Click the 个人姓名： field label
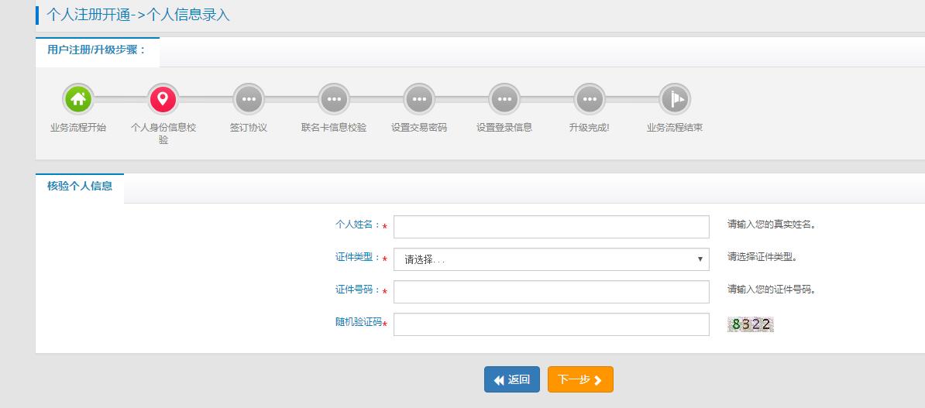Viewport: 925px width, 408px height. (x=358, y=225)
